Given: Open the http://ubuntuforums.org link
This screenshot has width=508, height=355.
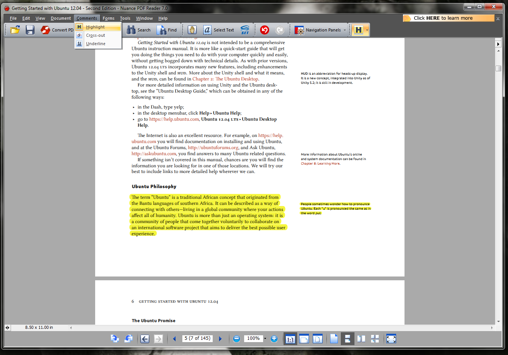Looking at the screenshot, I should point(213,148).
